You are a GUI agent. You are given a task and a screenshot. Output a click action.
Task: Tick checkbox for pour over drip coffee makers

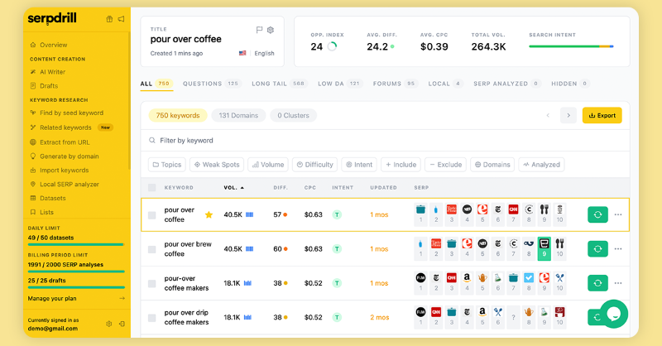click(x=152, y=318)
